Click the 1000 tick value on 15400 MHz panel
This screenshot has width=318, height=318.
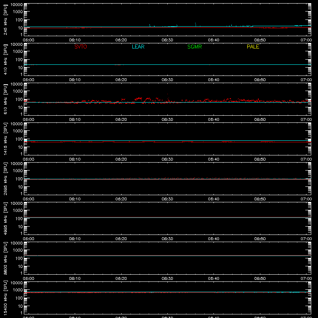(x=18, y=290)
